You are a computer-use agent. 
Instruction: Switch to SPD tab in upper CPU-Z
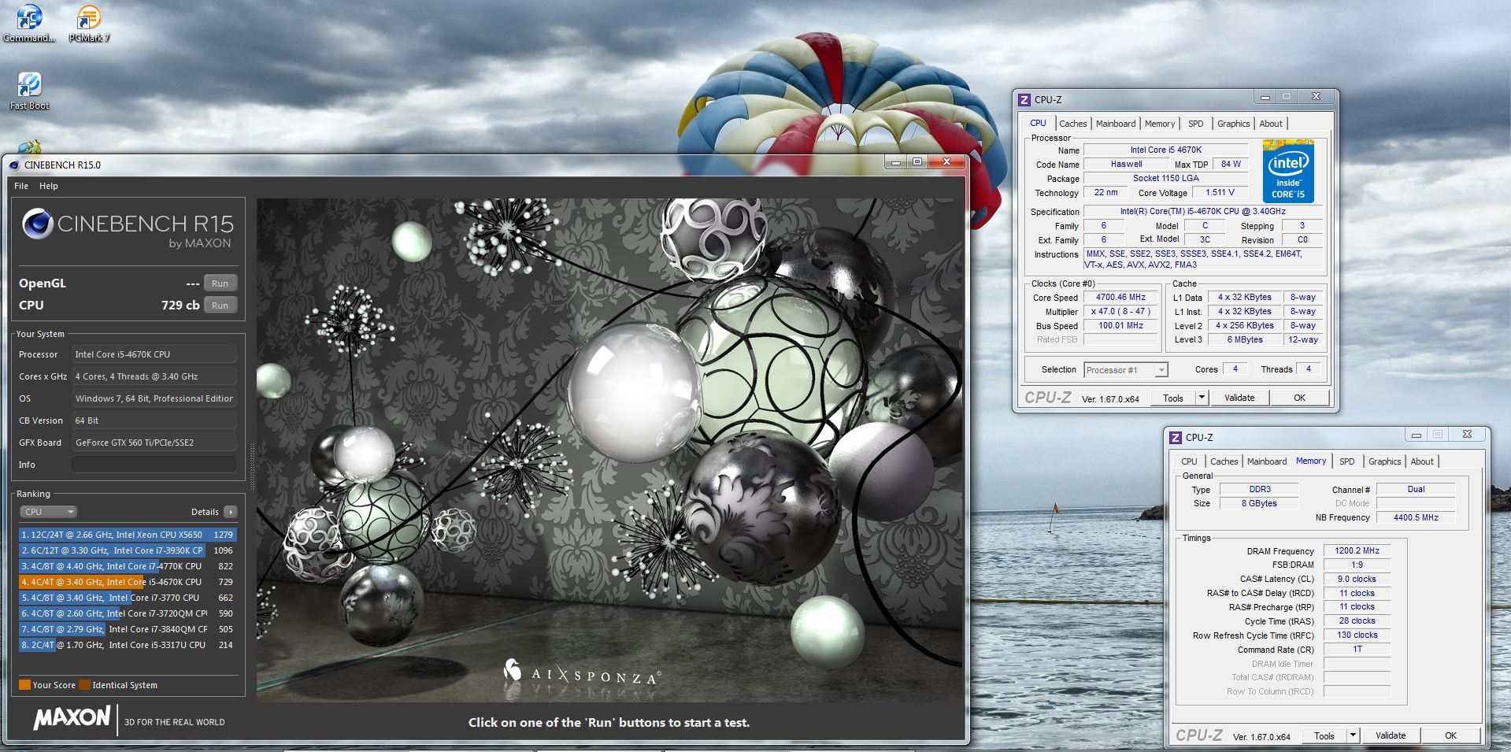(x=1195, y=124)
